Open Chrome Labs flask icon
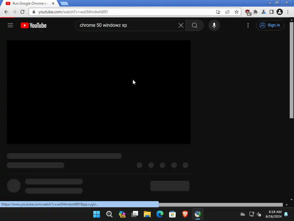This screenshot has width=294, height=221. point(264,12)
